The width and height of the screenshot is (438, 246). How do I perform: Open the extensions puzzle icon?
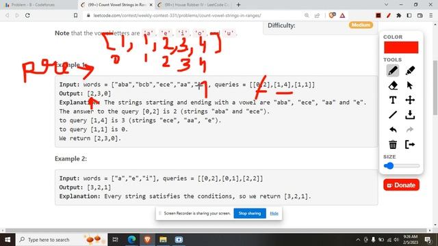[399, 15]
